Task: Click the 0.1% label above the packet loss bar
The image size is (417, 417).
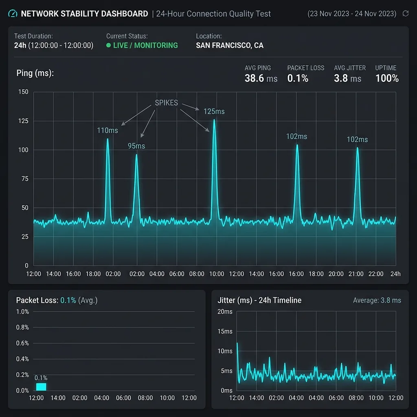Action: click(x=41, y=377)
